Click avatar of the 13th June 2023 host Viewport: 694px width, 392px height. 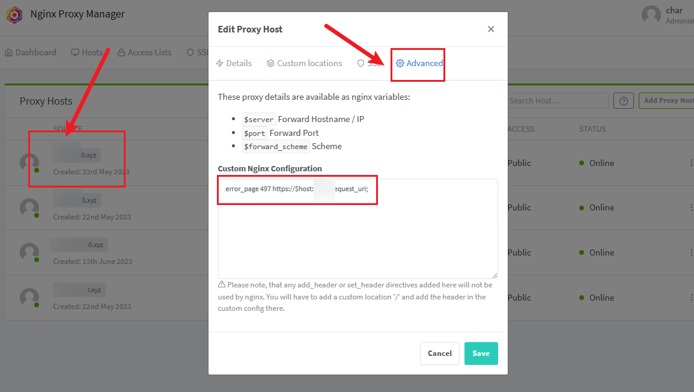(x=29, y=253)
